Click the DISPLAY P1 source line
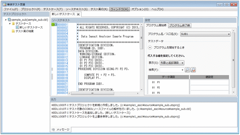Viewport: 240px width, 135px height. point(92,78)
